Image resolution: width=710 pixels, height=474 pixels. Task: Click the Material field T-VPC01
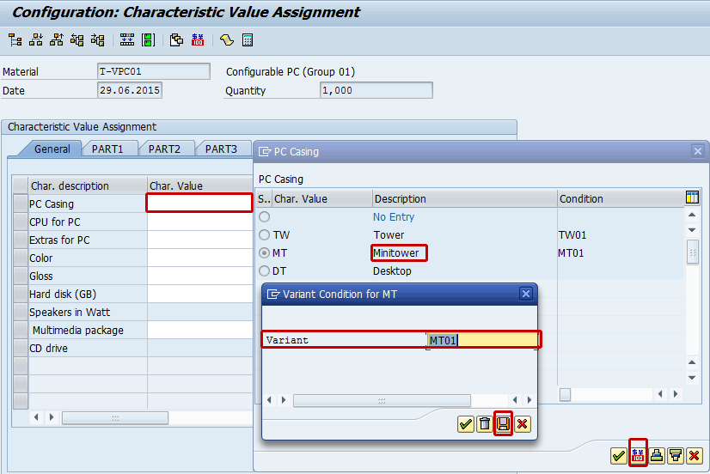[154, 71]
